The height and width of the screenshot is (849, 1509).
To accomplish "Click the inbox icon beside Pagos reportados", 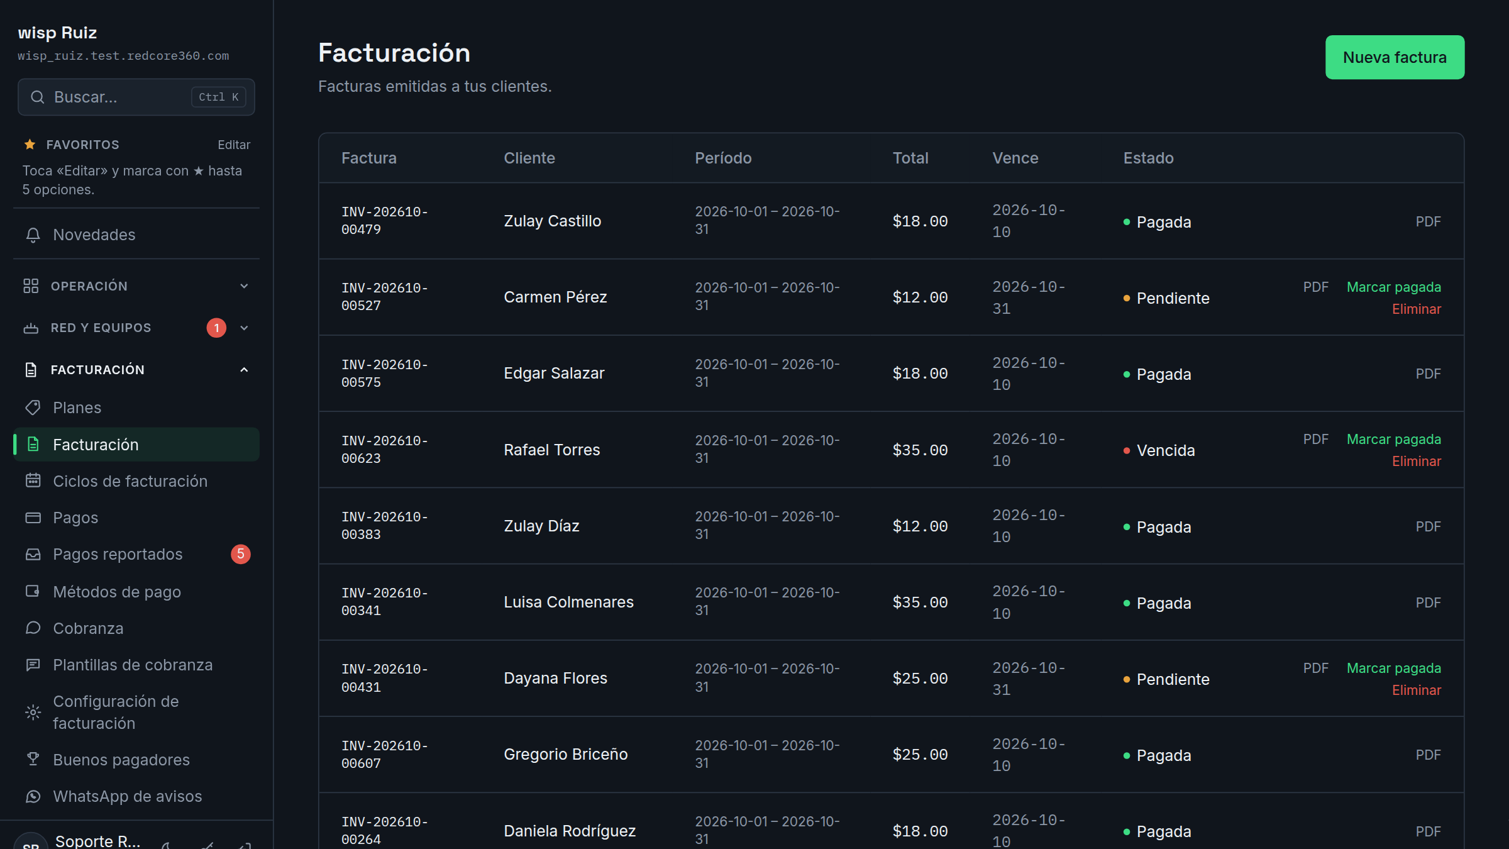I will pos(33,554).
